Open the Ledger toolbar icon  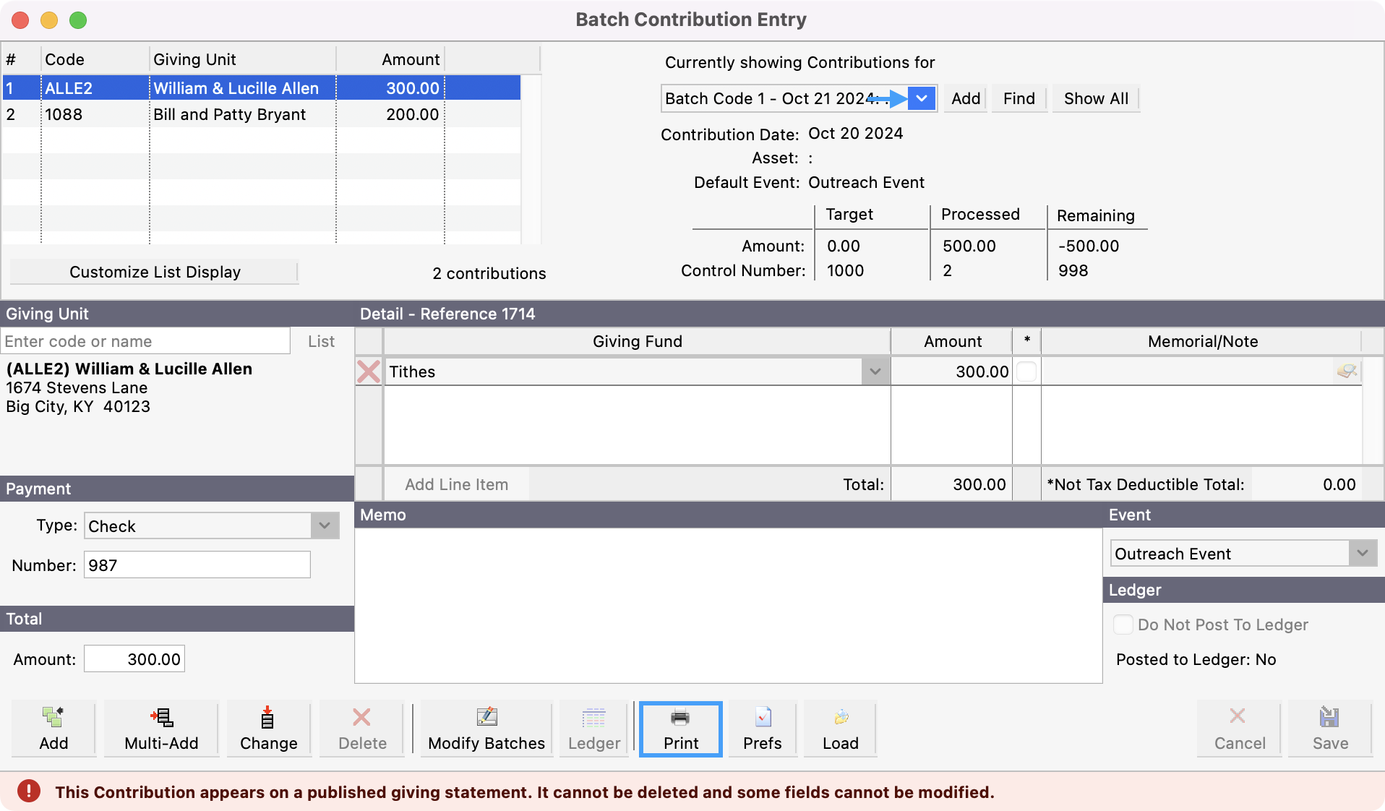tap(592, 728)
